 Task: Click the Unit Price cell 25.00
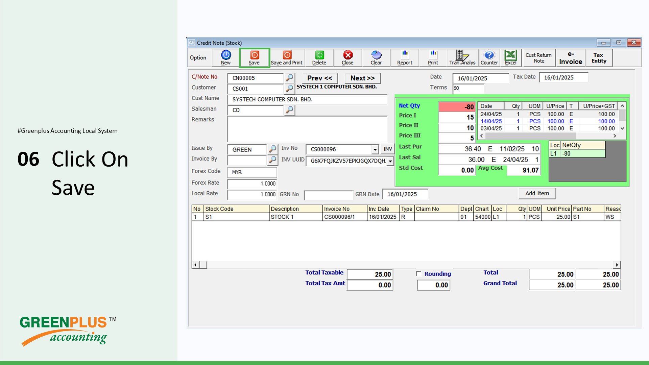[x=556, y=217]
